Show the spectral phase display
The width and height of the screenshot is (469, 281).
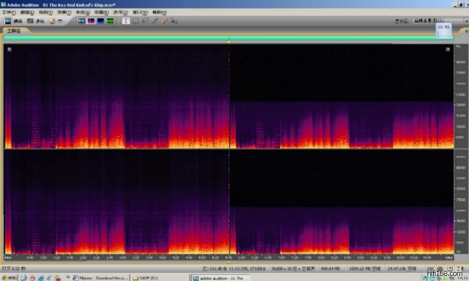click(111, 21)
